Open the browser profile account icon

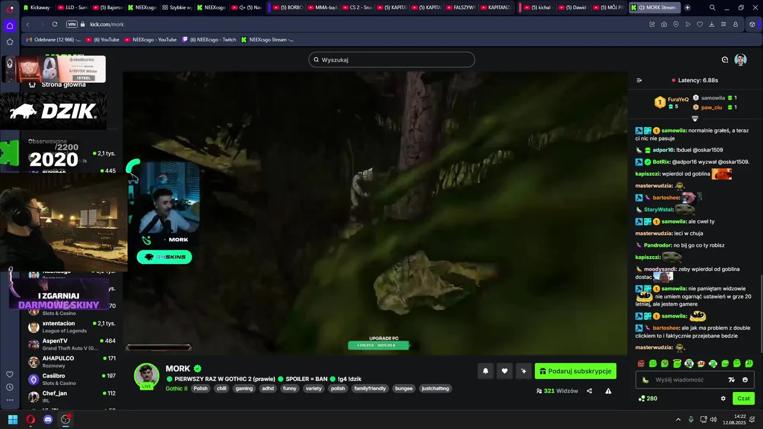pos(736,24)
